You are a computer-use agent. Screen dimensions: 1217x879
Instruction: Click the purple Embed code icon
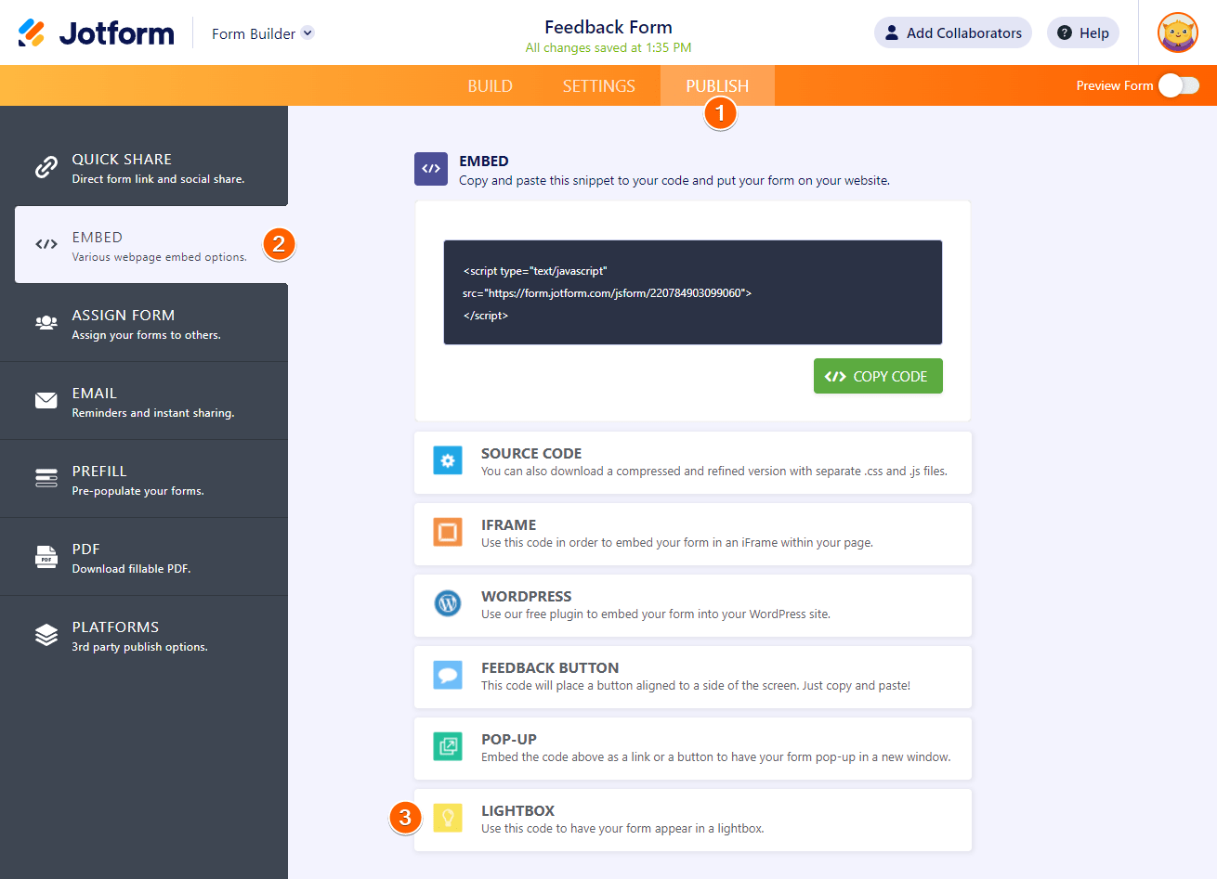coord(431,169)
